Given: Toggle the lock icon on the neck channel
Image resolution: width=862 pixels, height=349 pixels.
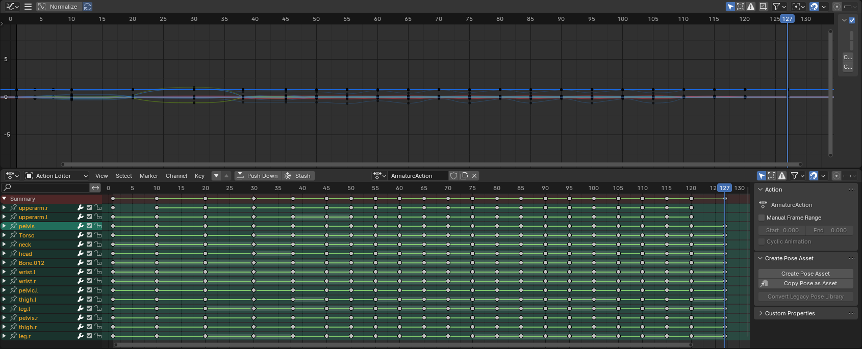Looking at the screenshot, I should 98,245.
